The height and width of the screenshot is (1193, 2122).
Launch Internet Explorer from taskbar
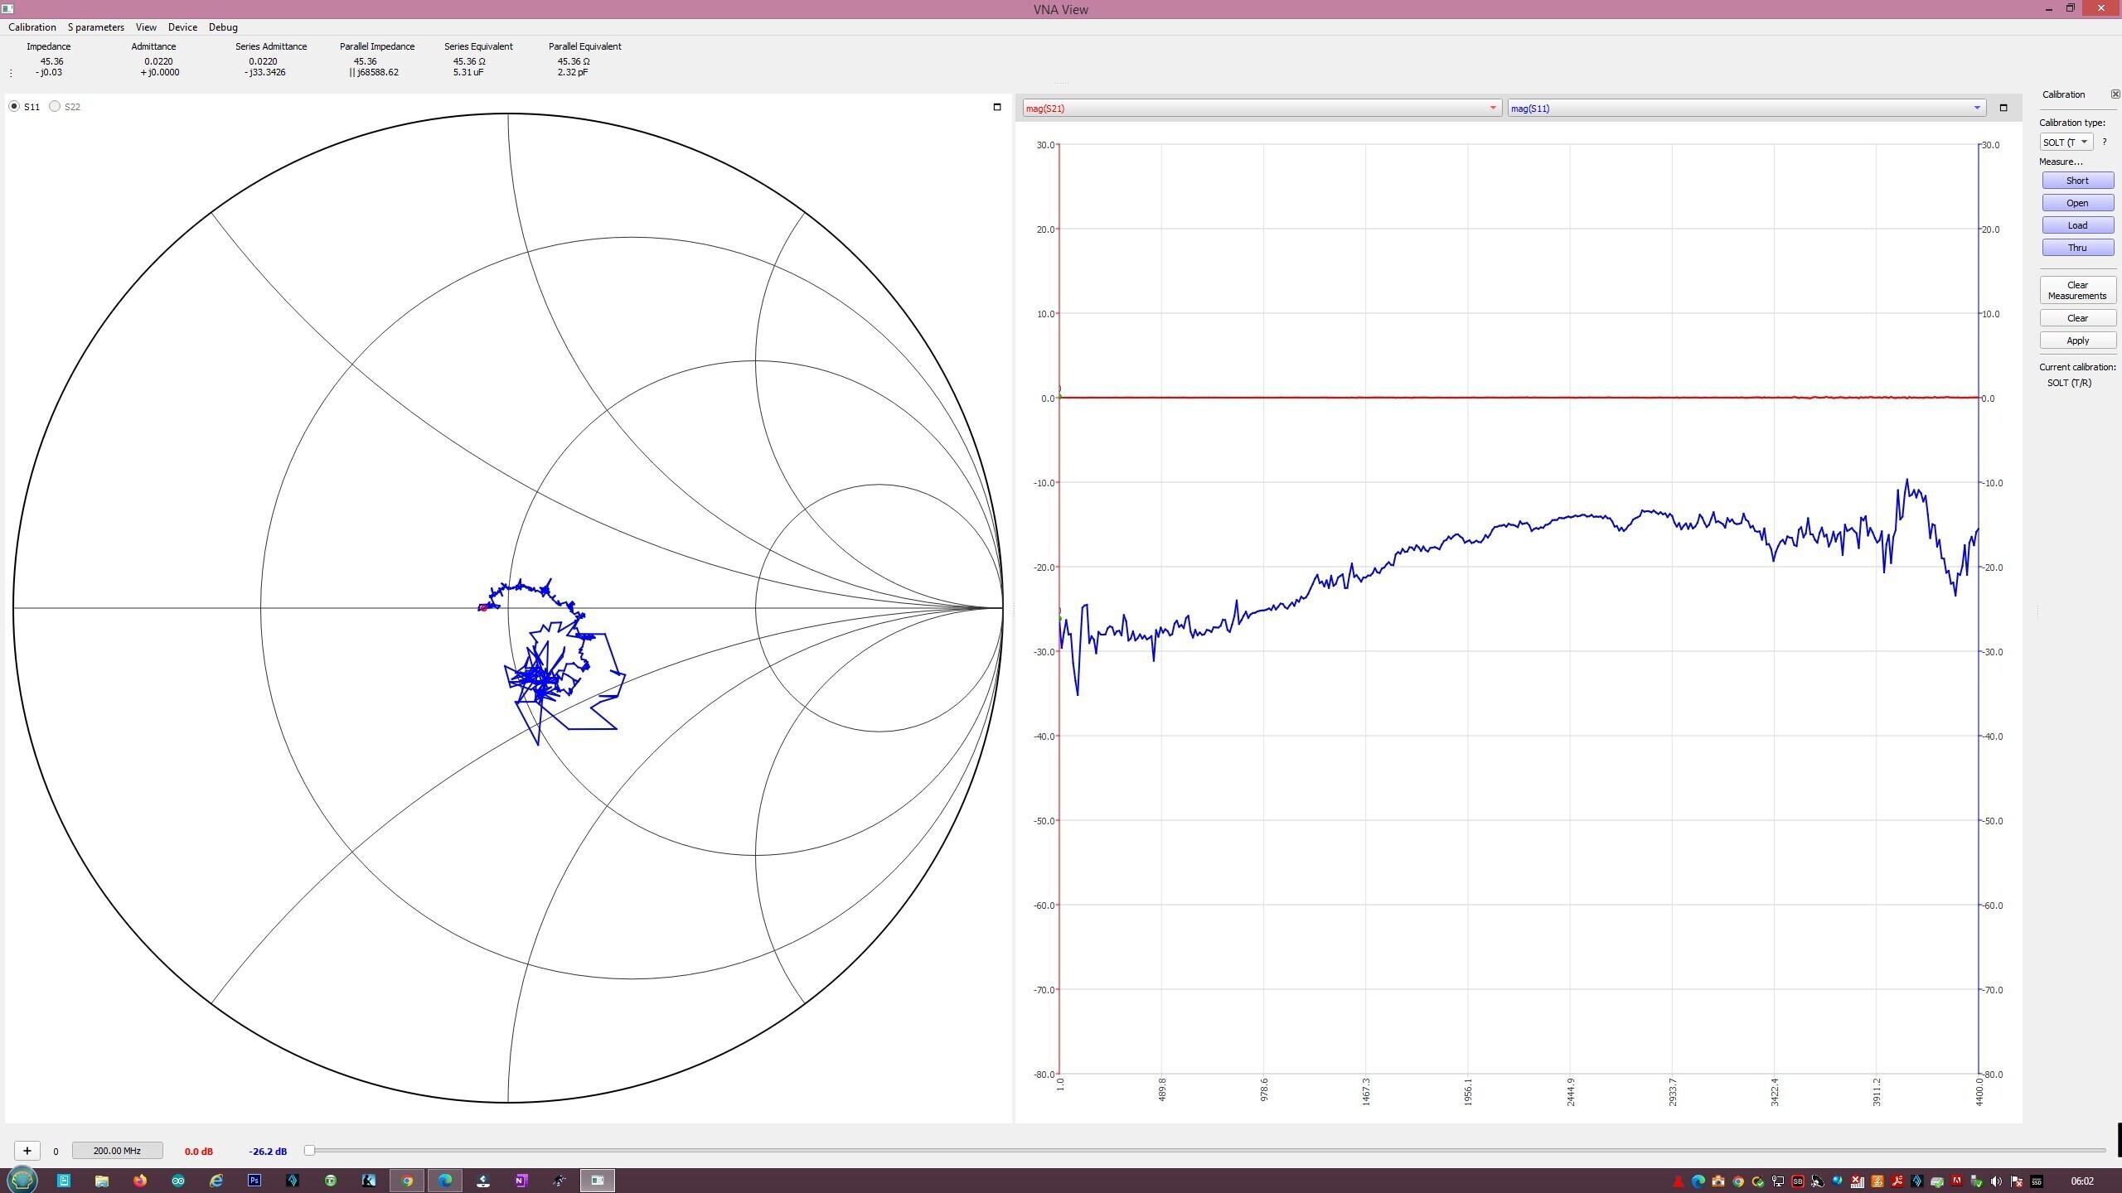click(x=216, y=1181)
